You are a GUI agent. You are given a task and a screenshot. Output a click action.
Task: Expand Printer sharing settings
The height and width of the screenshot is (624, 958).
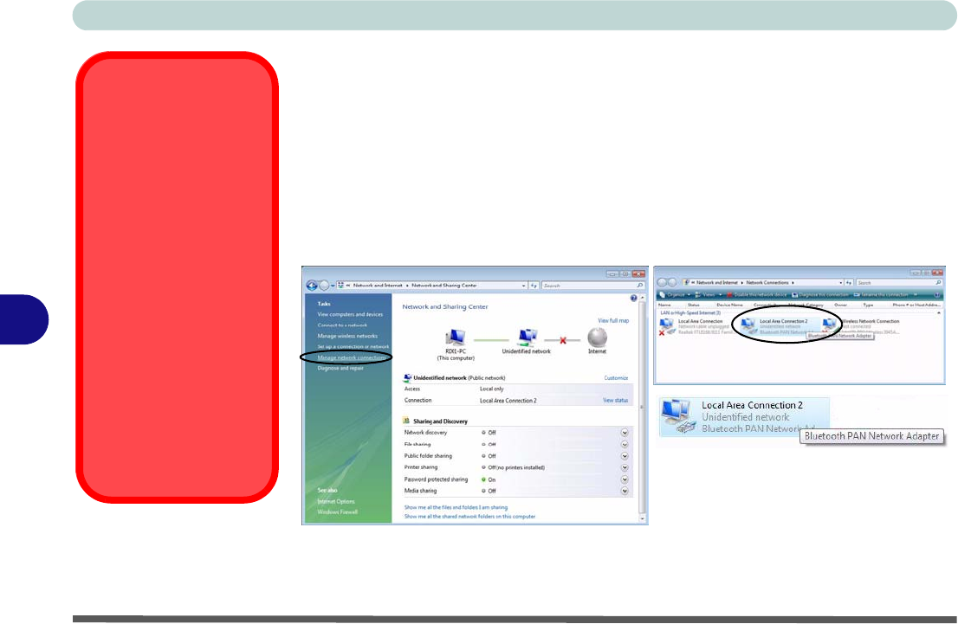point(625,467)
